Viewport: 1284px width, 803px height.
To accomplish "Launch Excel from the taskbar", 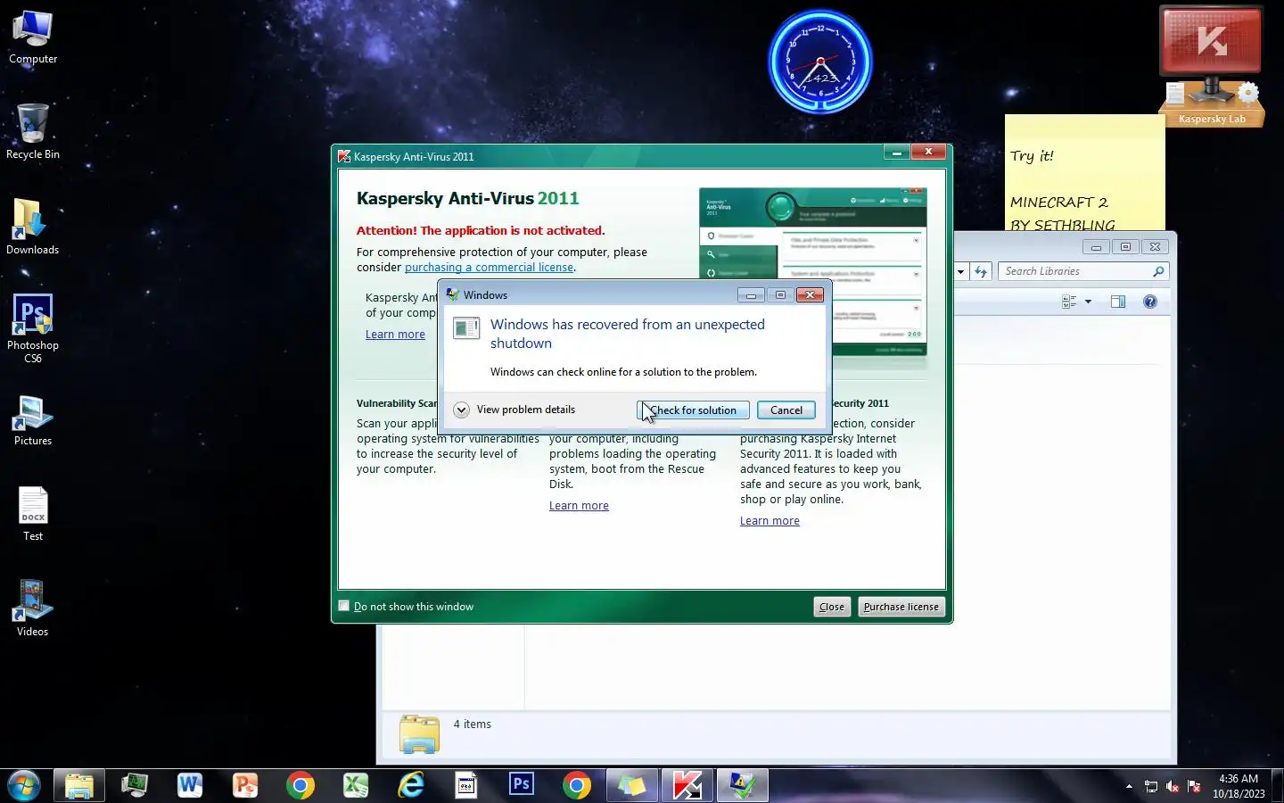I will pos(356,786).
